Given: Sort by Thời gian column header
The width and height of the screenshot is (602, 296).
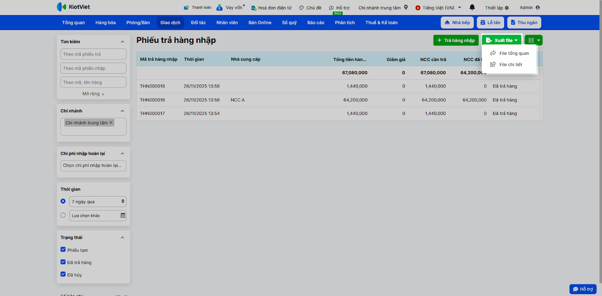Looking at the screenshot, I should [194, 59].
